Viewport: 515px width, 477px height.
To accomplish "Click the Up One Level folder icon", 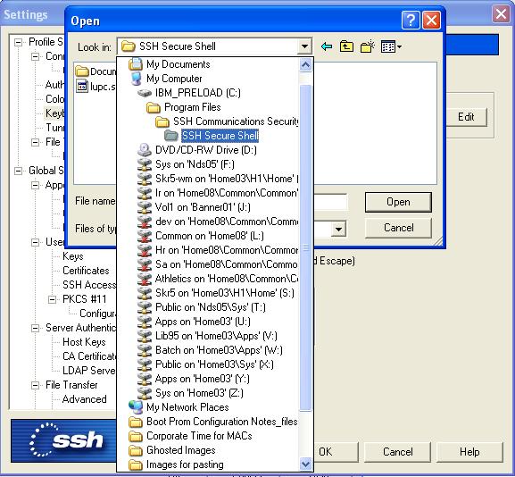I will 346,46.
